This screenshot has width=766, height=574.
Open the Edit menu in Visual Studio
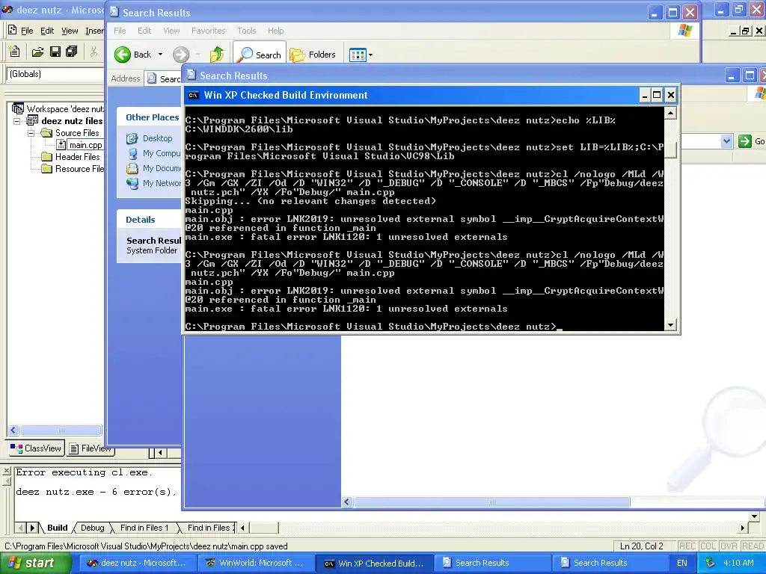click(47, 31)
